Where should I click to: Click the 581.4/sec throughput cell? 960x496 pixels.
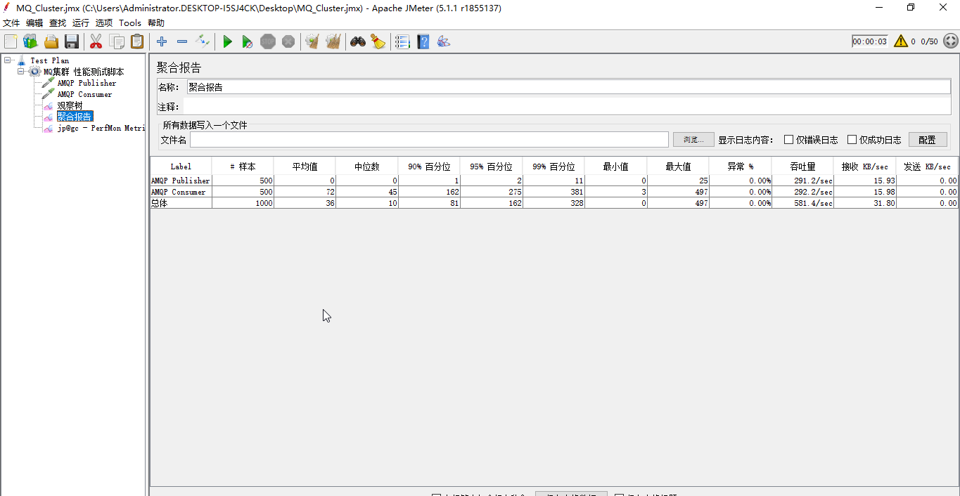[802, 203]
